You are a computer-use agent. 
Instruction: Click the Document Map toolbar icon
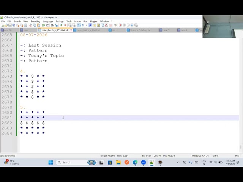(x=98, y=25)
